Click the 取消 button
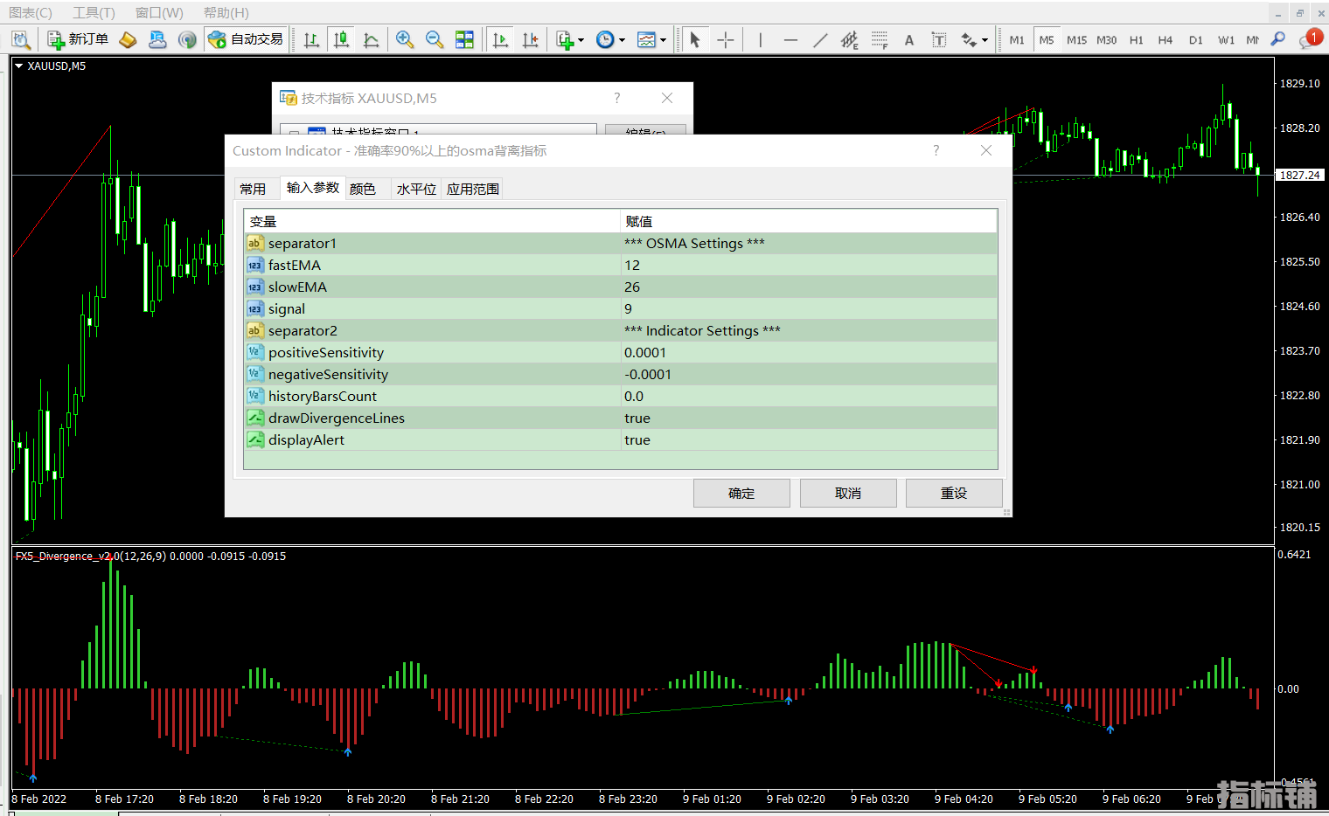1329x816 pixels. click(848, 493)
